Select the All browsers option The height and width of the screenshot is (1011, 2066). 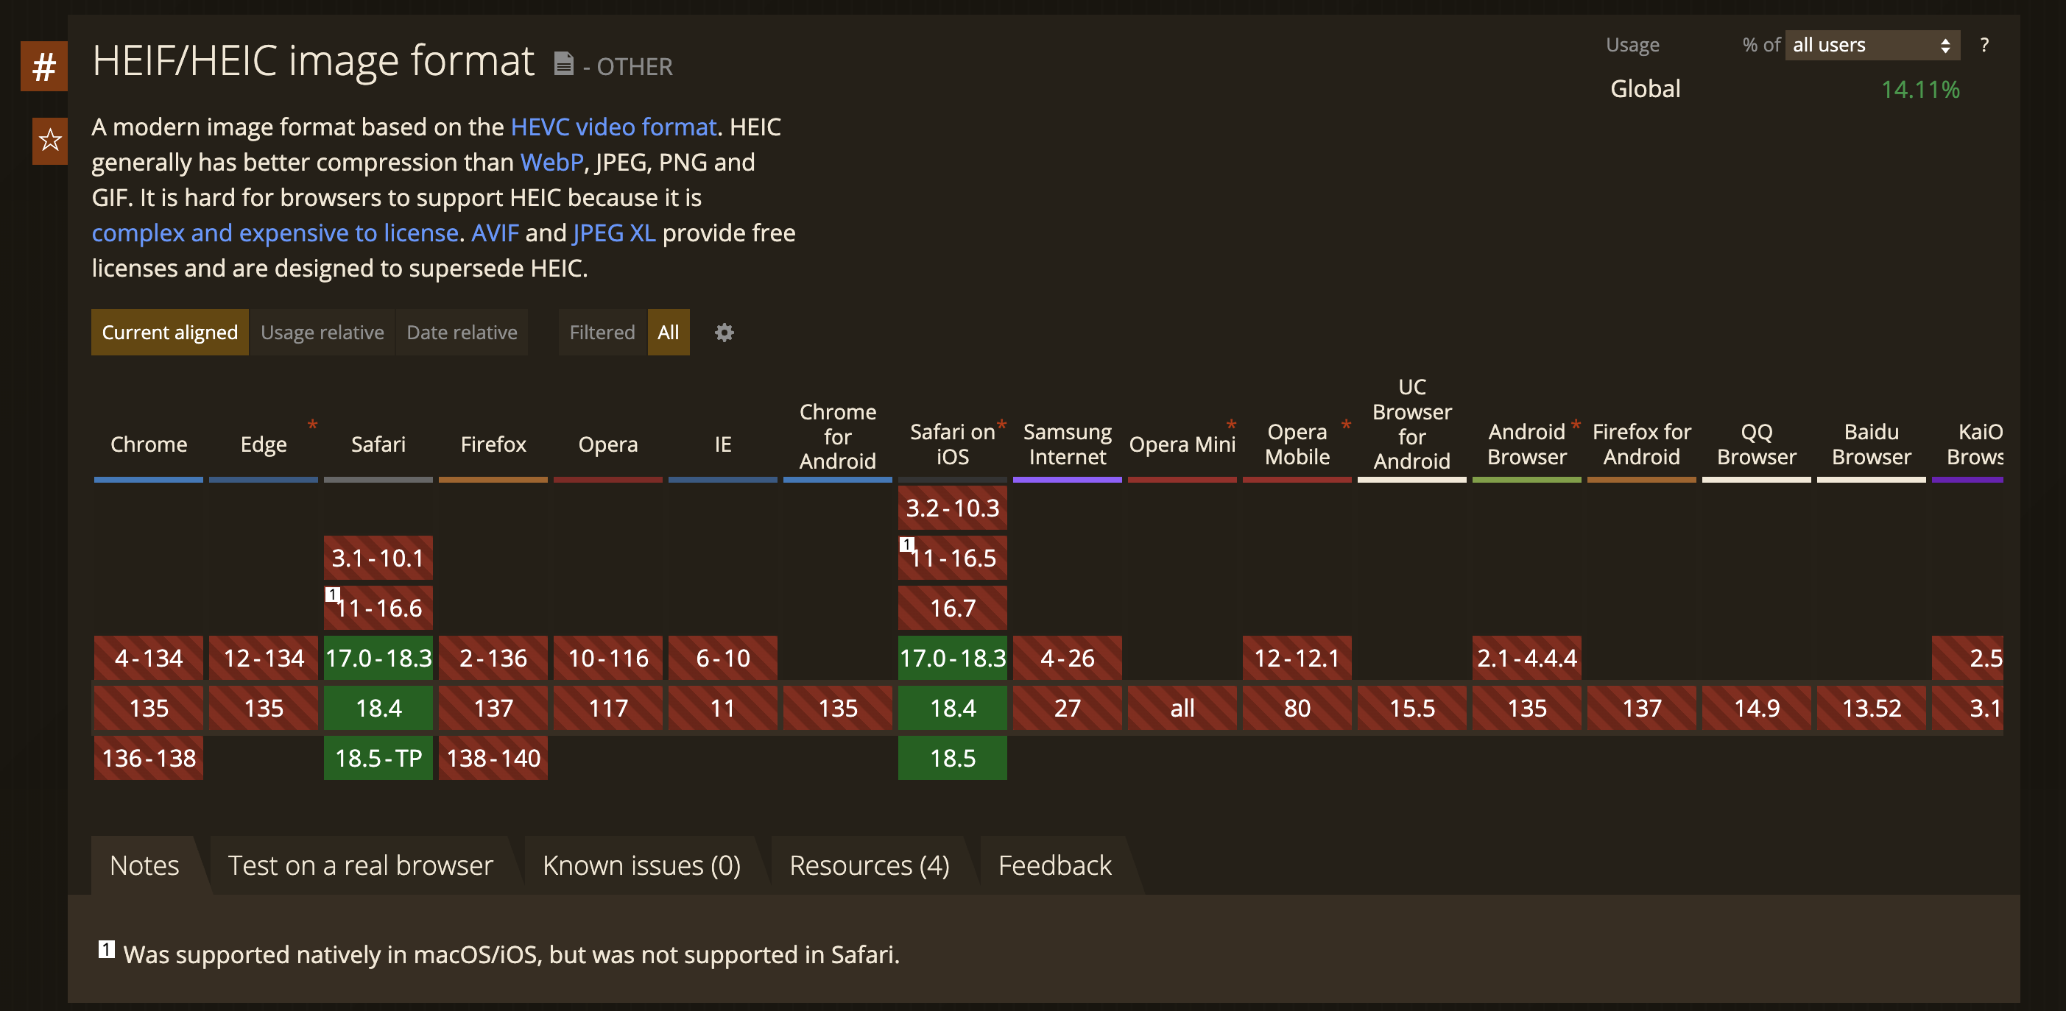[668, 333]
